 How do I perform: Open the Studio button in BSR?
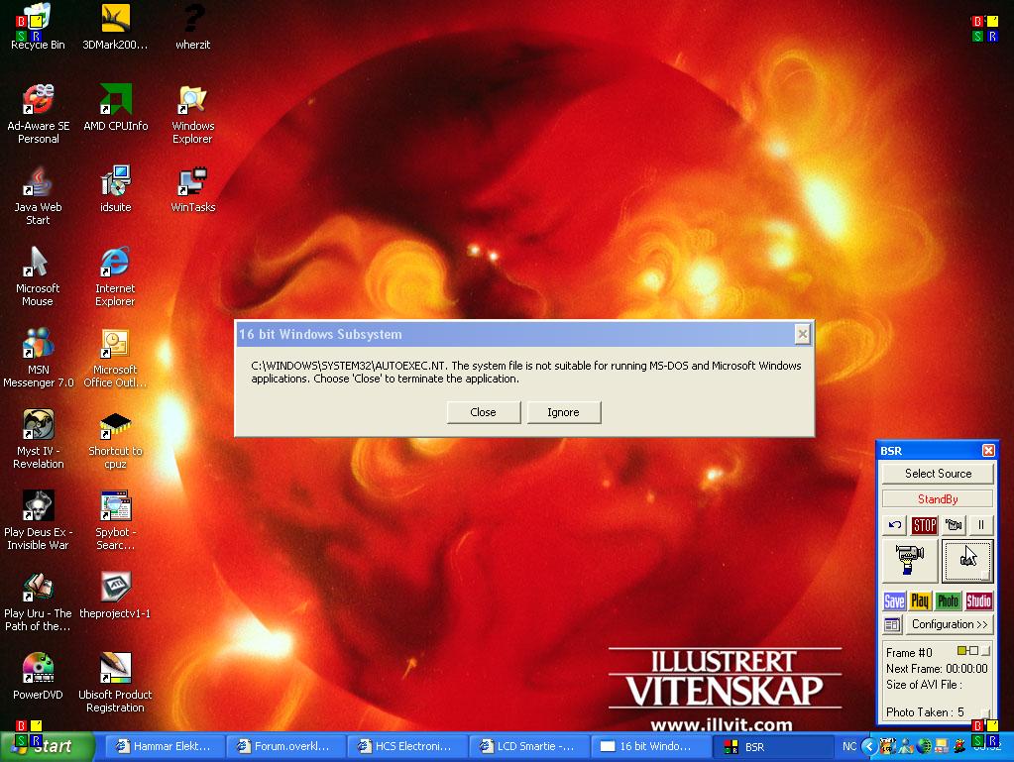pos(978,601)
